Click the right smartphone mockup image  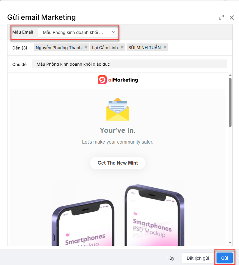tap(154, 215)
